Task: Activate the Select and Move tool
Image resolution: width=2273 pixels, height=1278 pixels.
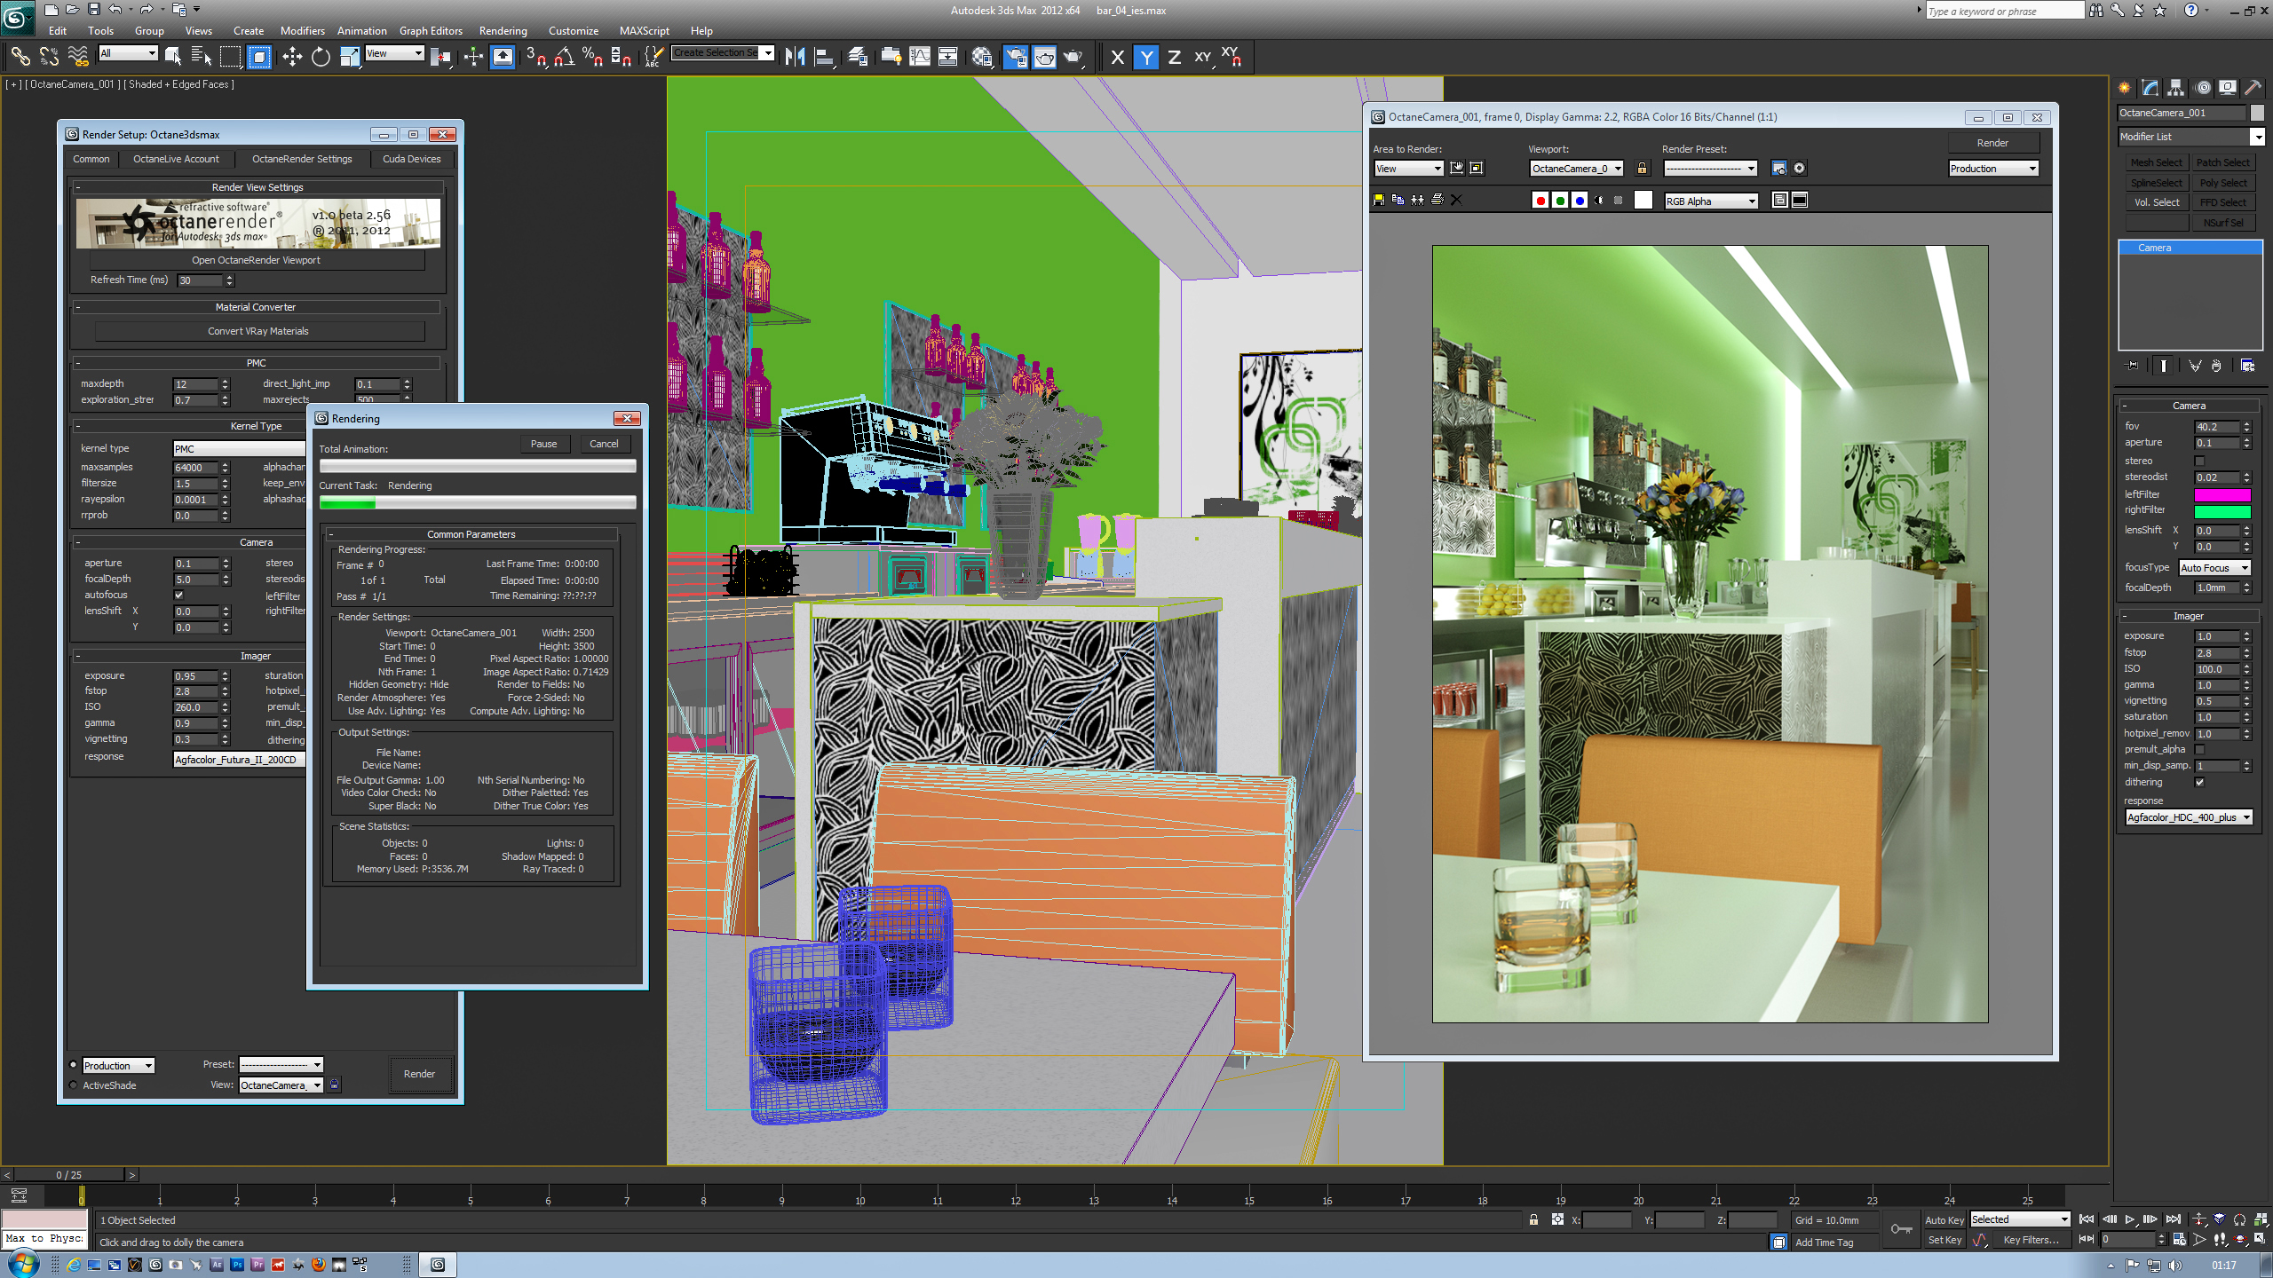Action: pos(292,57)
